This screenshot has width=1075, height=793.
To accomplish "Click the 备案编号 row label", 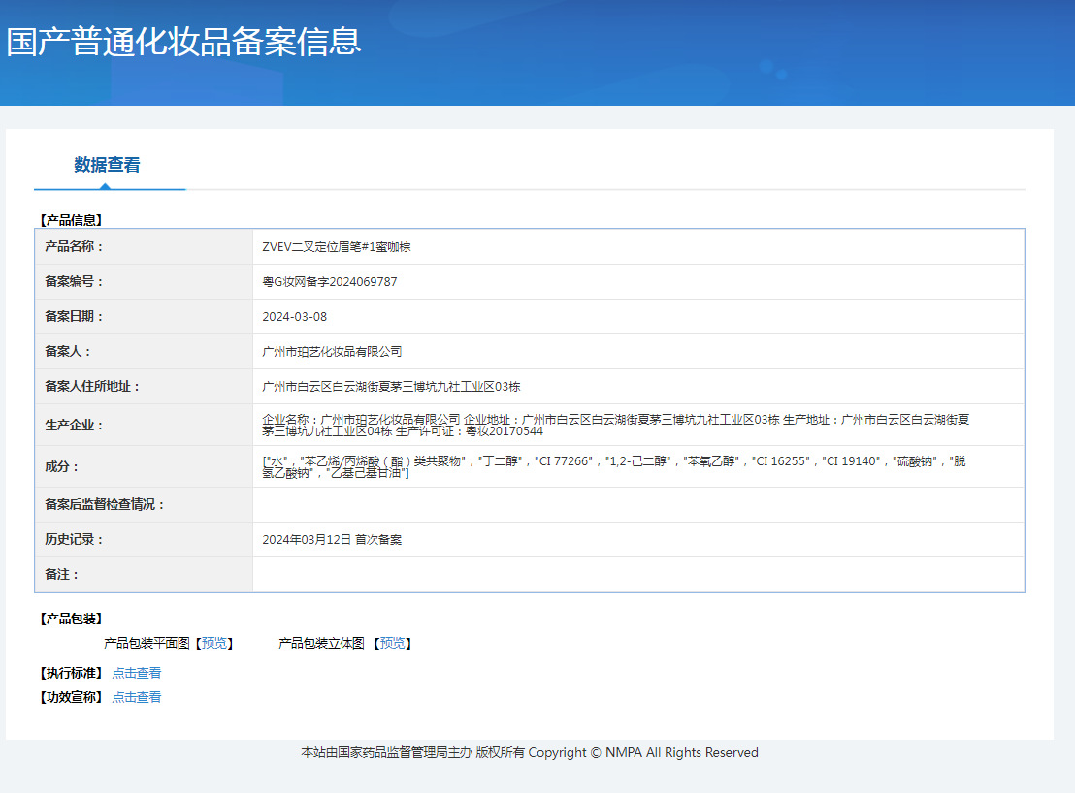I will 74,282.
